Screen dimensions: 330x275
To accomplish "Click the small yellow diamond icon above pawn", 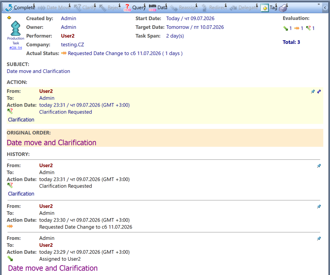I will tap(9, 18).
